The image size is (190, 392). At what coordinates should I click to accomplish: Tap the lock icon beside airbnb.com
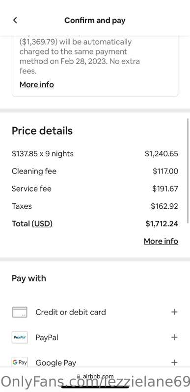coord(79,376)
